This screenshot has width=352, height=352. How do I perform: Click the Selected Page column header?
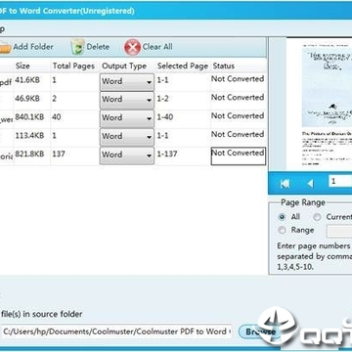click(183, 66)
